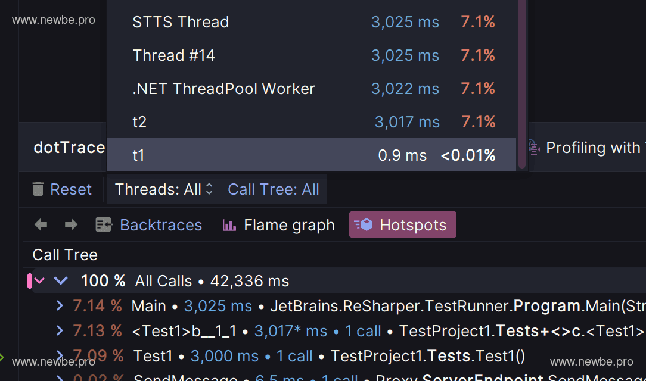Viewport: 646px width, 381px height.
Task: Navigate back with the left arrow
Action: click(x=41, y=225)
